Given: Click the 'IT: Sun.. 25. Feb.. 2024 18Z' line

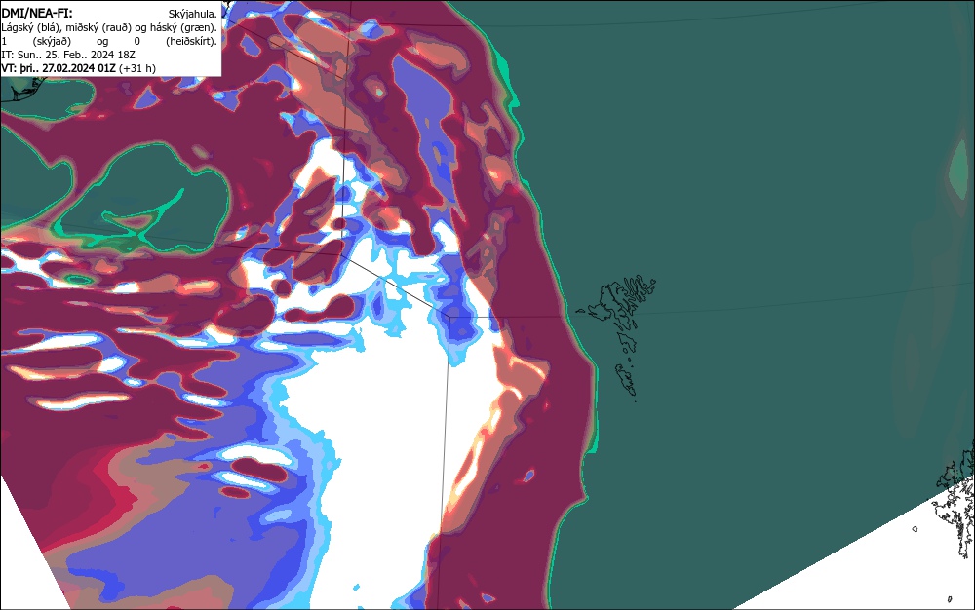Looking at the screenshot, I should [x=68, y=55].
